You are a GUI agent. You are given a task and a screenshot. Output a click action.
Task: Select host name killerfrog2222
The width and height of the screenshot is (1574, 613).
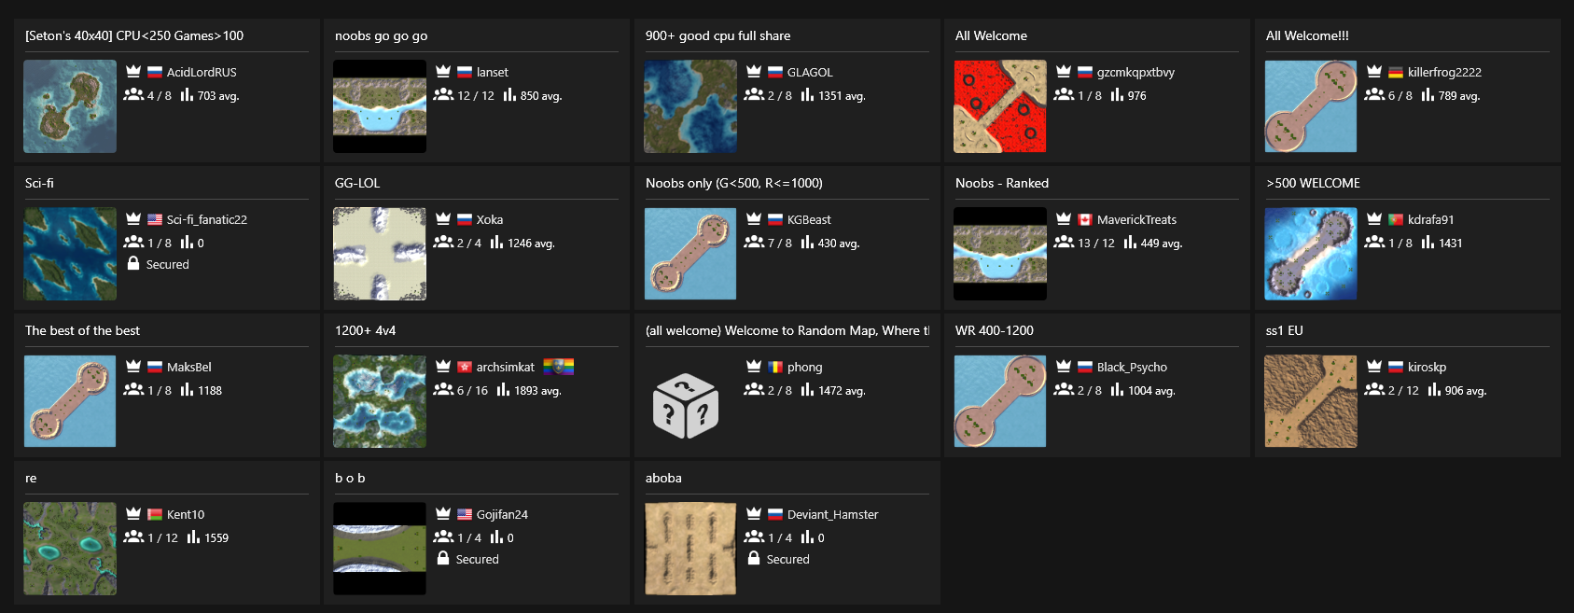click(x=1444, y=72)
